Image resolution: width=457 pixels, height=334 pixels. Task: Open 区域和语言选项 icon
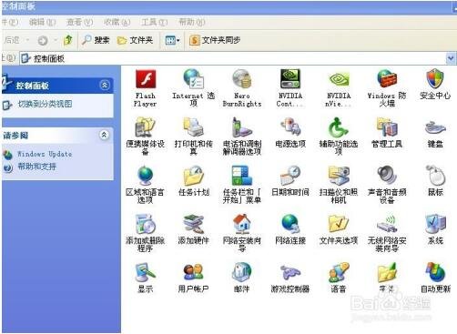point(145,185)
